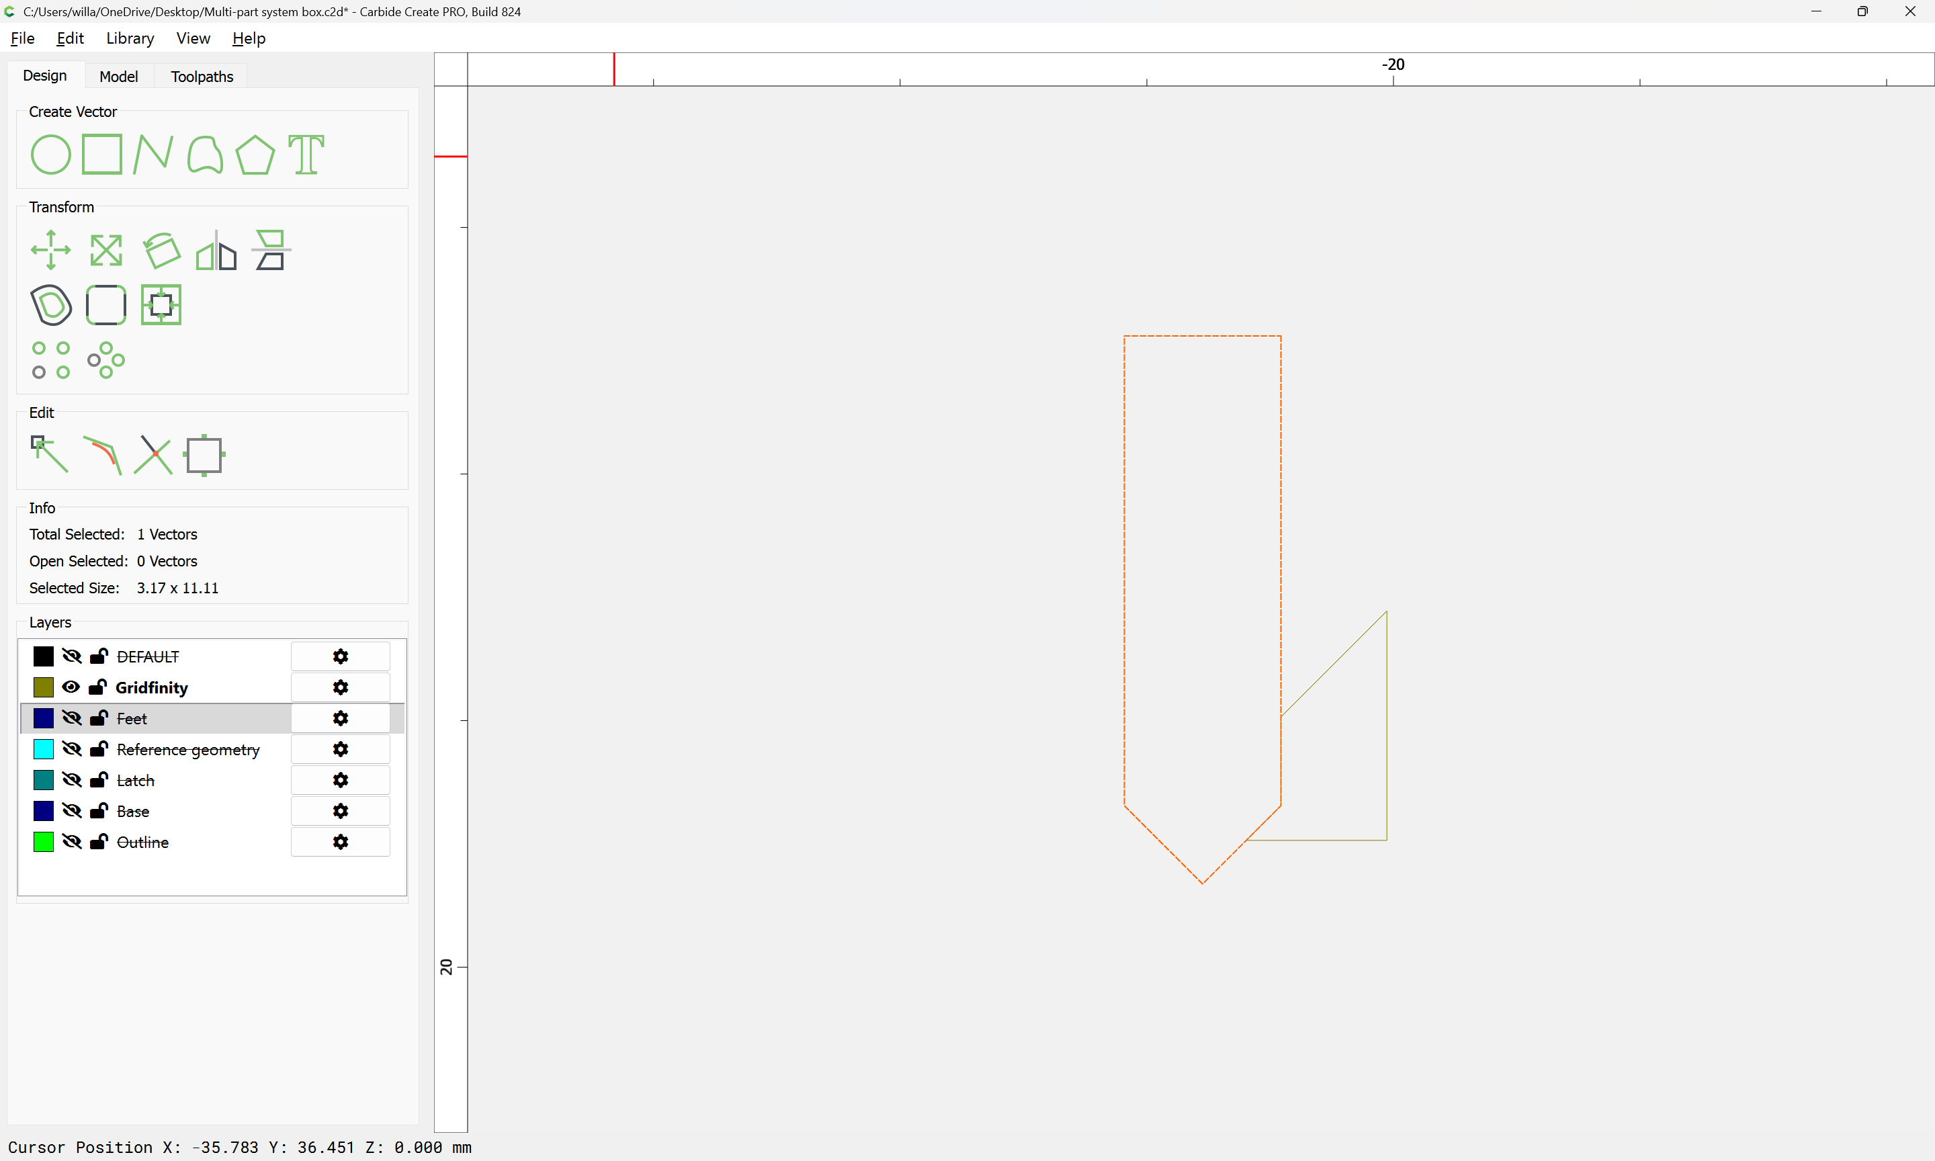1935x1161 pixels.
Task: Open the Resize transform tool
Action: point(105,251)
